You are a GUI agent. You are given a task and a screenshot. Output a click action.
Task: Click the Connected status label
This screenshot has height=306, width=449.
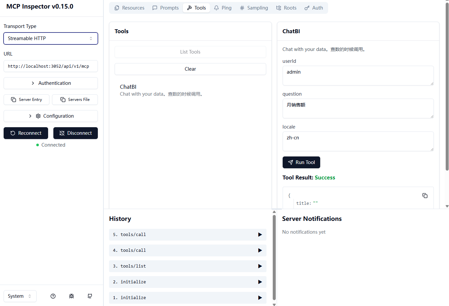tap(53, 145)
